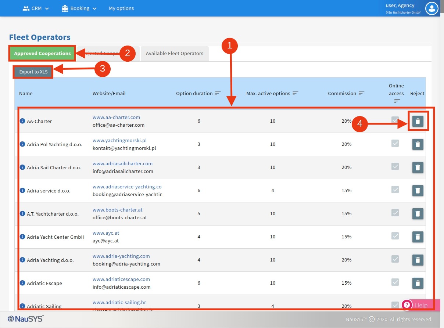
Task: Click info icon next to A.T. Yachtcharter d.o.o.
Action: pyautogui.click(x=22, y=214)
